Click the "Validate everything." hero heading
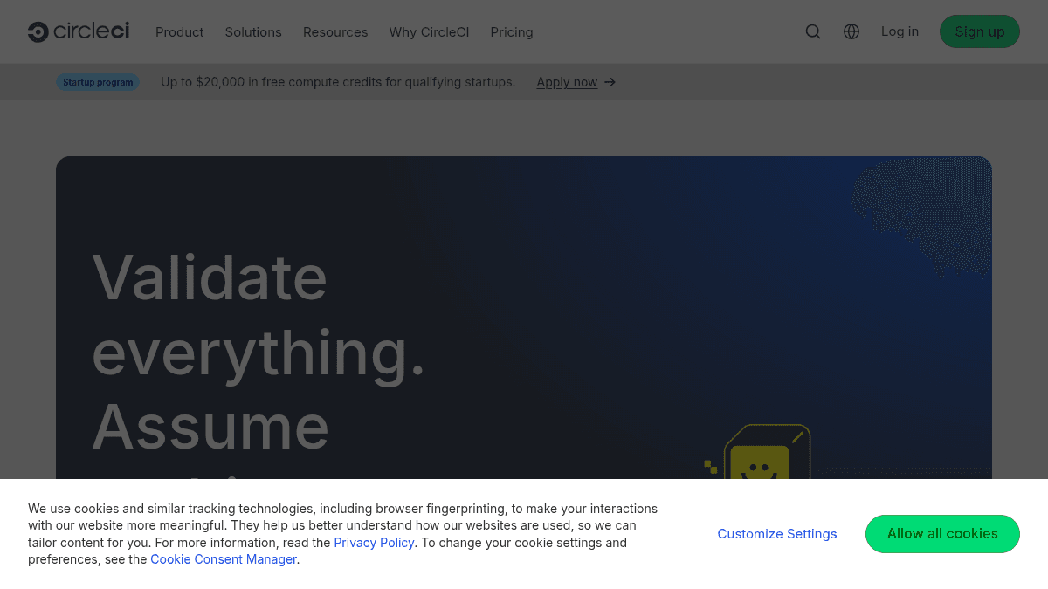Screen dimensions: 1048x589 pos(259,314)
